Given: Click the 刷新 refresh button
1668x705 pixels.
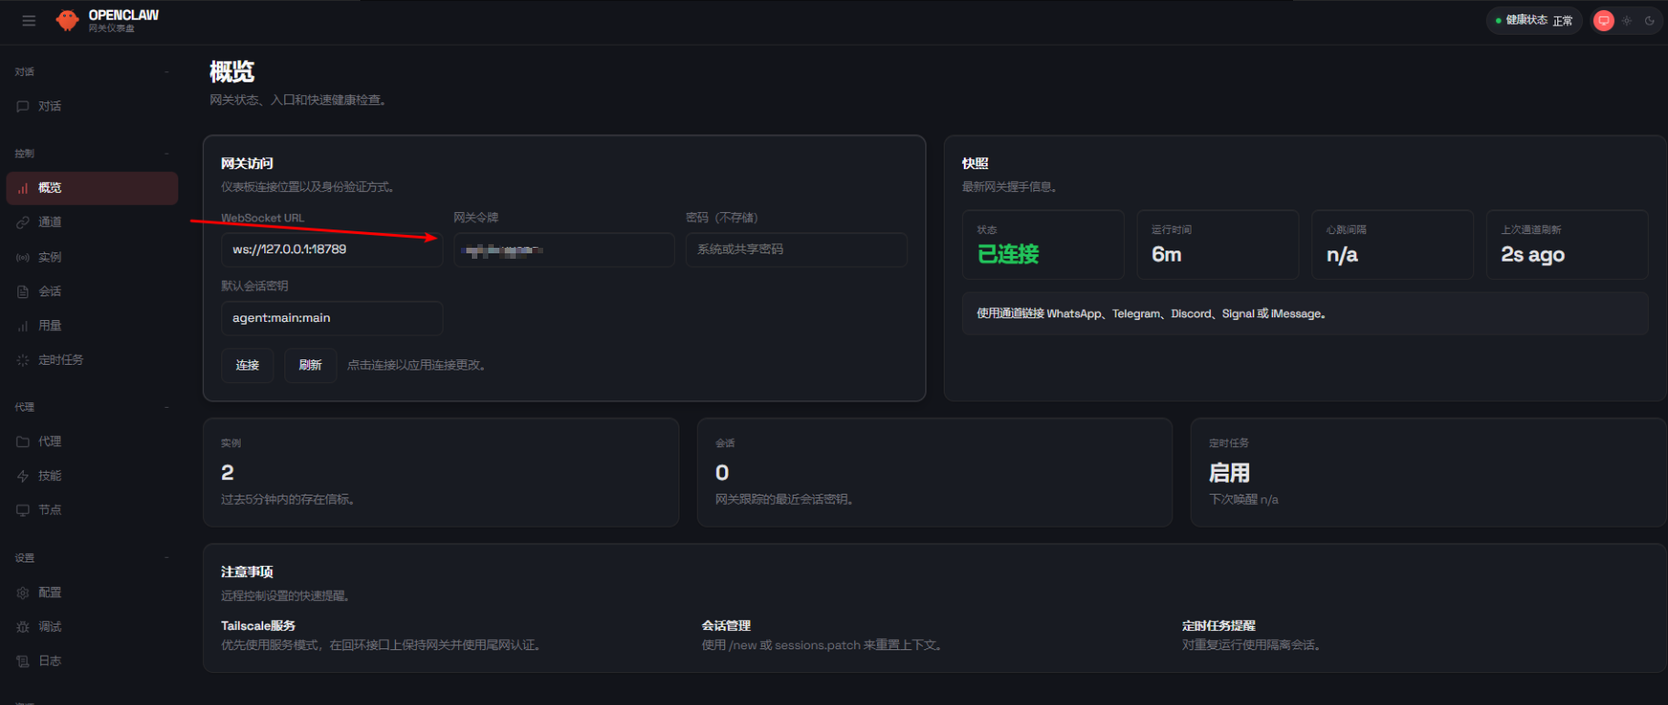Looking at the screenshot, I should [310, 365].
